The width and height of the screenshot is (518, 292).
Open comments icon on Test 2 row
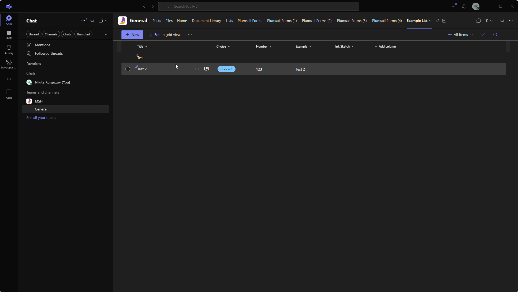(x=206, y=69)
